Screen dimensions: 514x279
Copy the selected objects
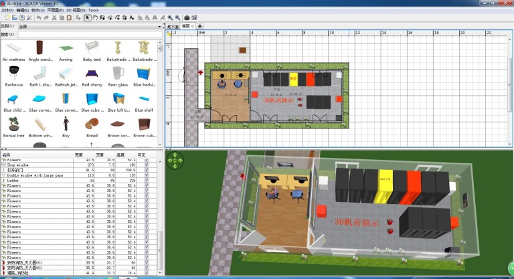click(62, 17)
